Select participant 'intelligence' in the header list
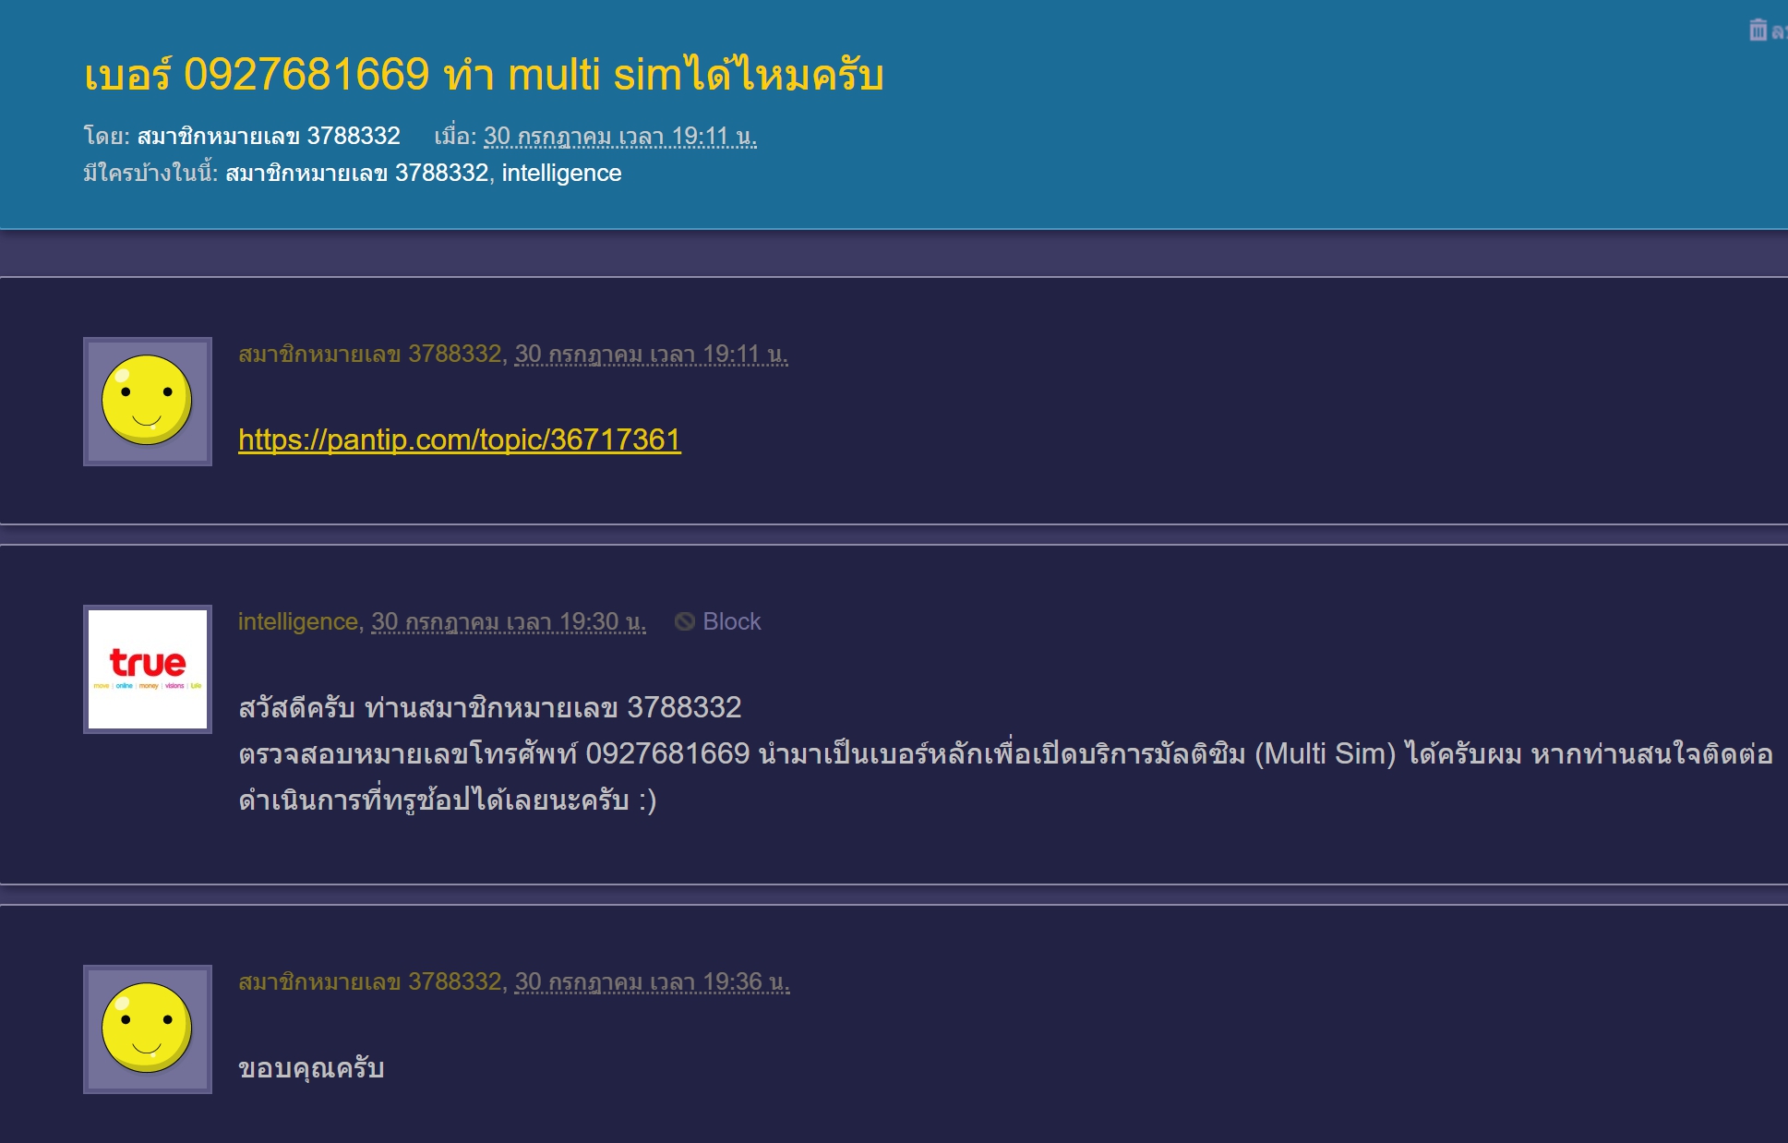1788x1143 pixels. [561, 174]
